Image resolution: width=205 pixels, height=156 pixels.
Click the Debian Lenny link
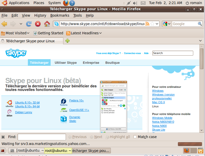24,112
